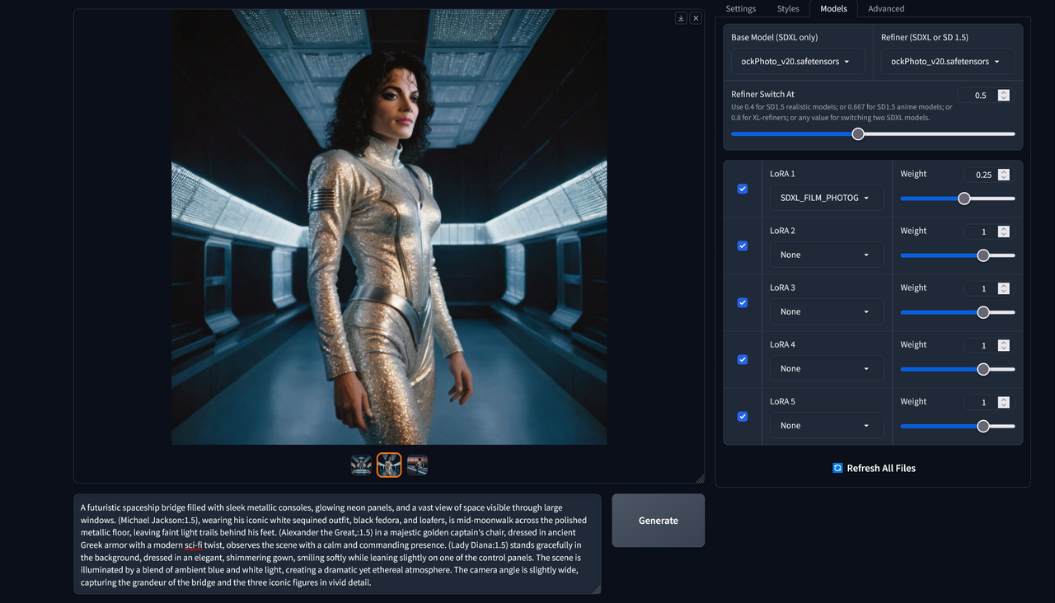1055x603 pixels.
Task: Select the highlighted middle gallery thumbnail
Action: [389, 465]
